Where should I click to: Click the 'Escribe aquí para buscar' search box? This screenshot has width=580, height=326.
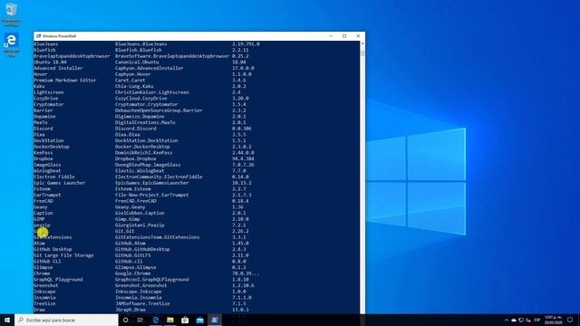[66, 320]
